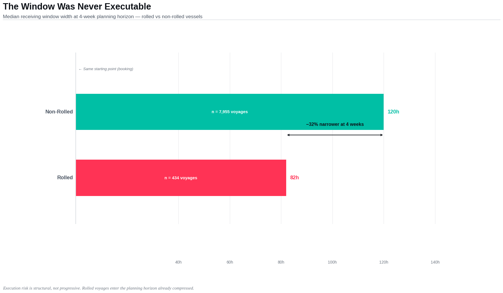Click the teal '120h' value label

393,112
